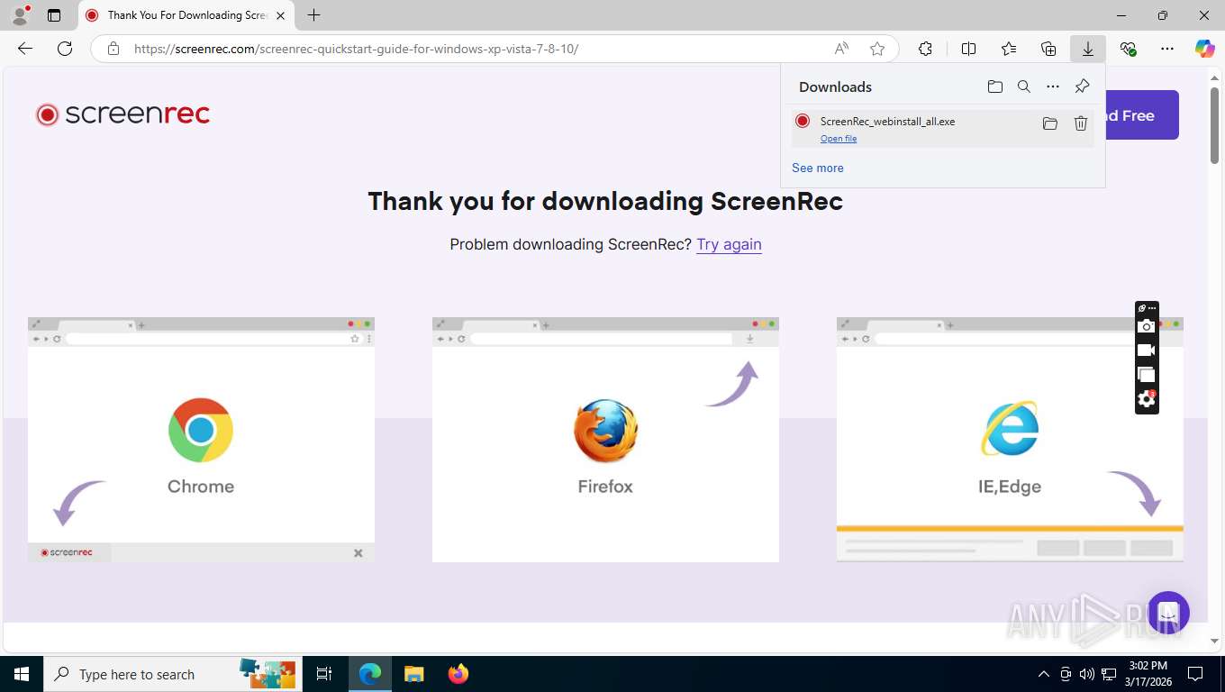The image size is (1225, 692).
Task: Search downloads with the magnifier icon
Action: click(x=1024, y=86)
